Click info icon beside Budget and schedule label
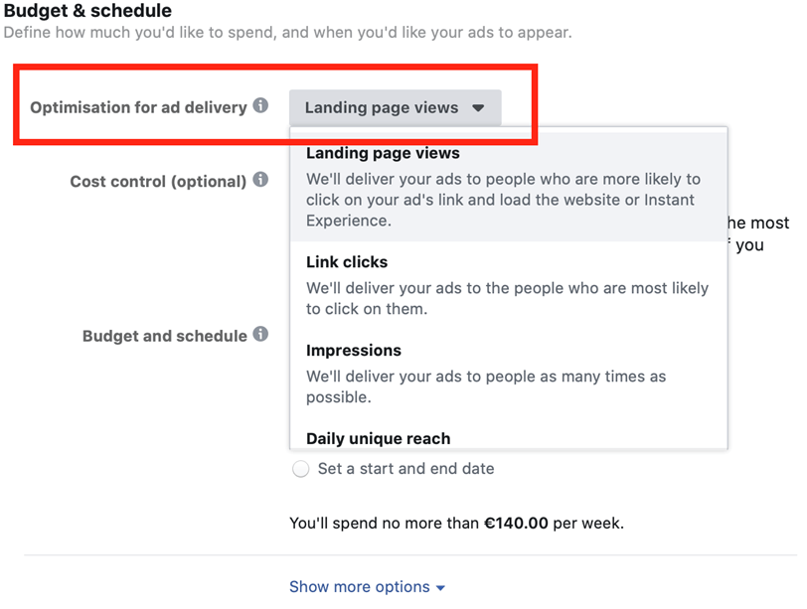Viewport: 807px width, 609px height. click(x=261, y=335)
